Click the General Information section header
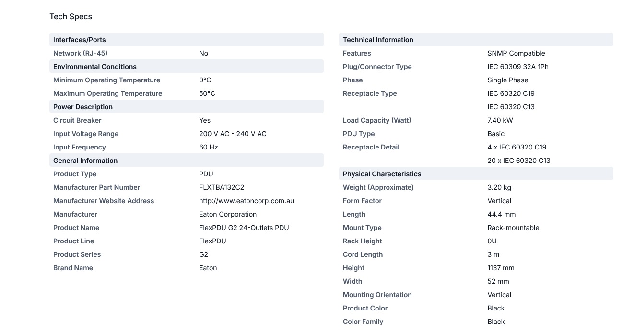Screen dimensions: 623x333 [x=187, y=160]
